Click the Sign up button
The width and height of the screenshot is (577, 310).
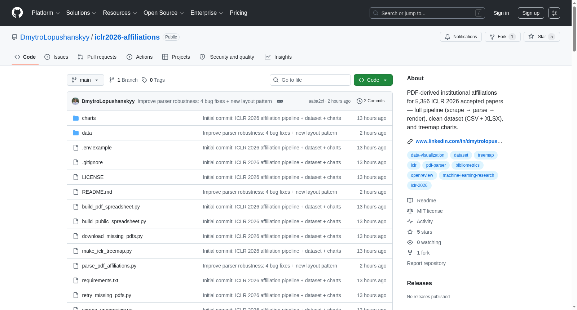[531, 13]
